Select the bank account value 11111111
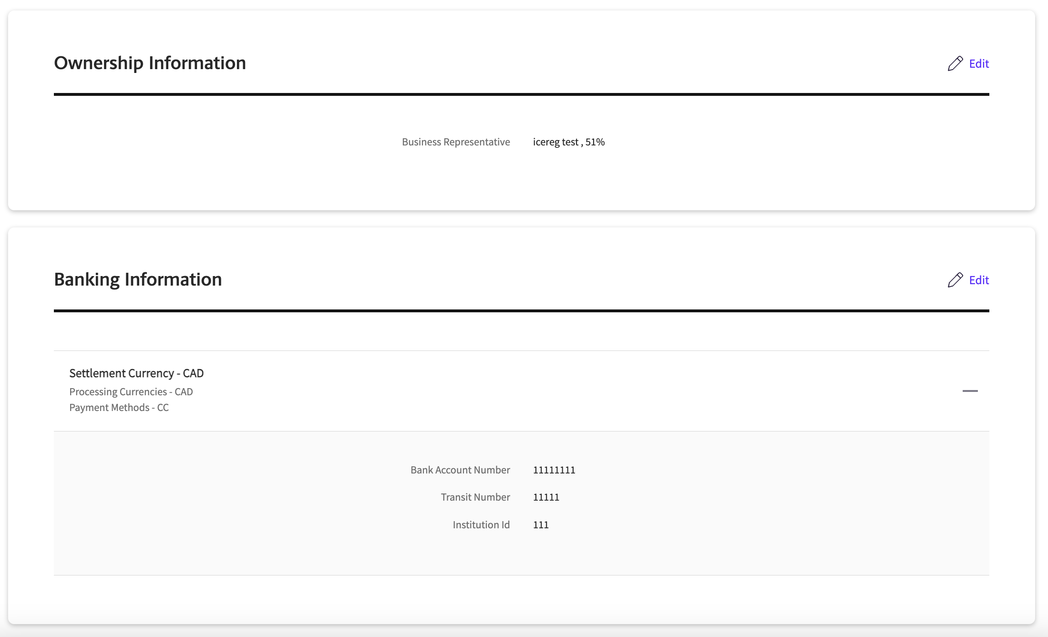The image size is (1048, 637). coord(554,470)
